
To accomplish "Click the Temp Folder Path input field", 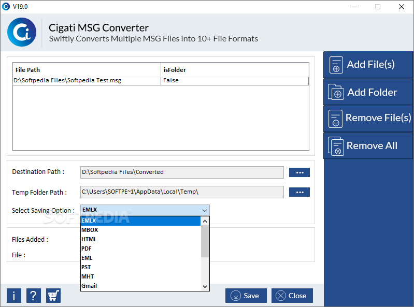I will tap(182, 192).
